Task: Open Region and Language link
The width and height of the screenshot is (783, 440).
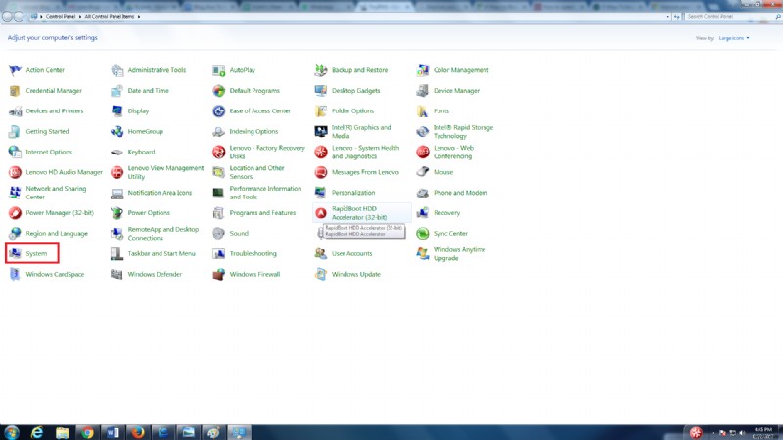Action: tap(57, 234)
